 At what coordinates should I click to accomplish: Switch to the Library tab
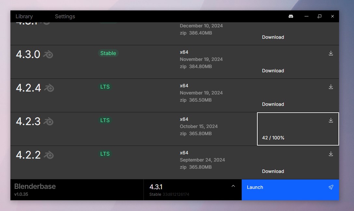[24, 16]
